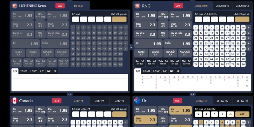Click the 0:00 timer badge in LIGHTNING Keno
The width and height of the screenshot is (254, 127).
coord(60,6)
